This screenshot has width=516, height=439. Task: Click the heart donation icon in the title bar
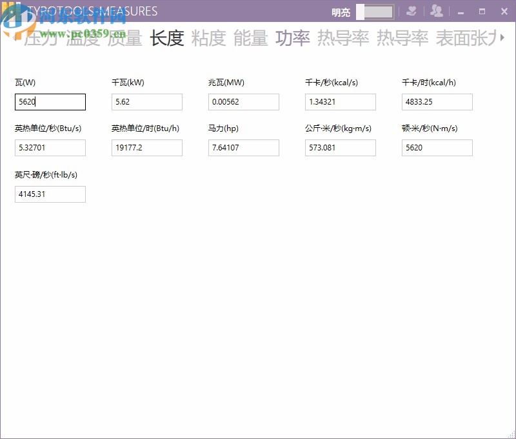[x=412, y=11]
